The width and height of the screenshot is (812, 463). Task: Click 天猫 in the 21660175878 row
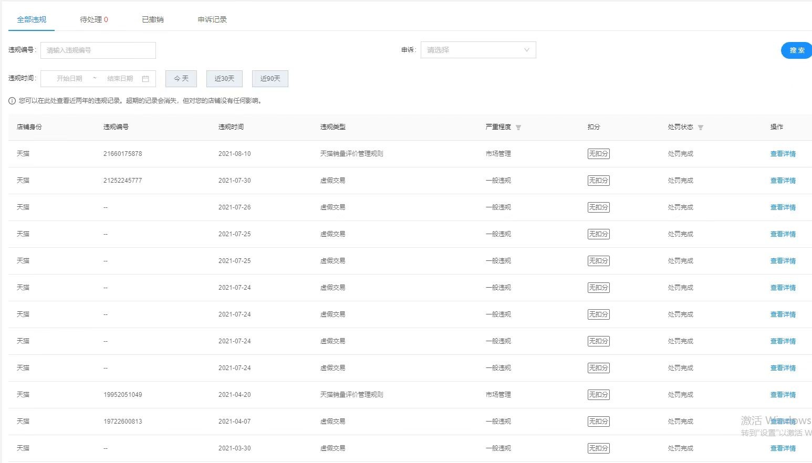point(23,154)
